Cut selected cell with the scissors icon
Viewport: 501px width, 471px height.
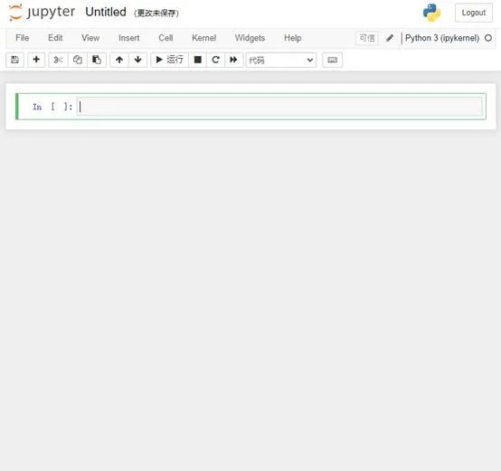[58, 60]
